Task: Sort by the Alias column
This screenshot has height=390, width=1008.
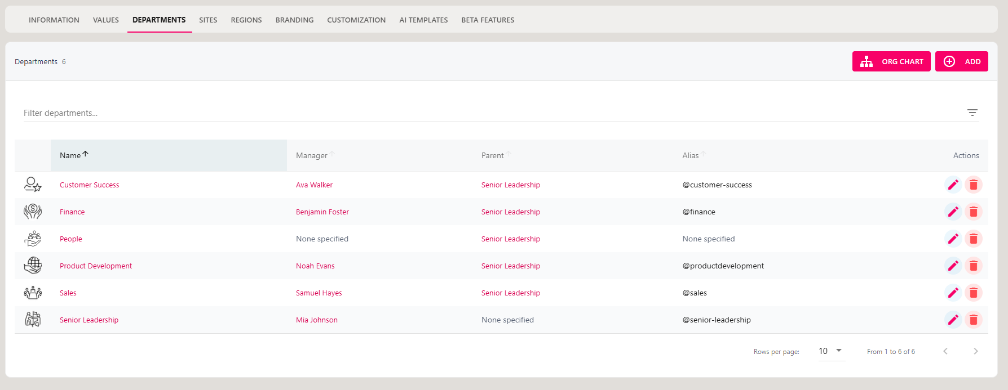Action: (694, 155)
